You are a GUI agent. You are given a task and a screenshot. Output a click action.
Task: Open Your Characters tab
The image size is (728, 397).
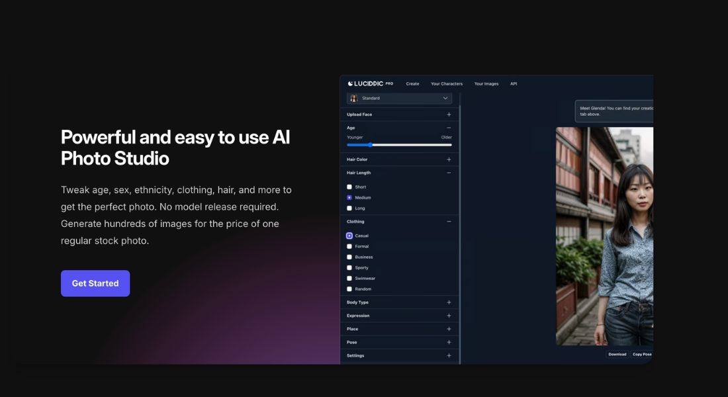tap(447, 84)
